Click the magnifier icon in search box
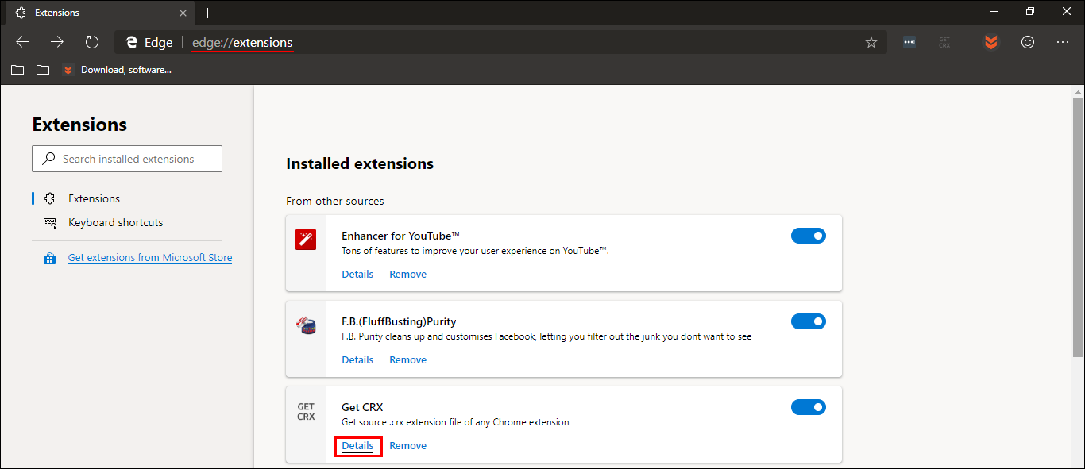Screen dimensions: 1085x469 click(49, 159)
